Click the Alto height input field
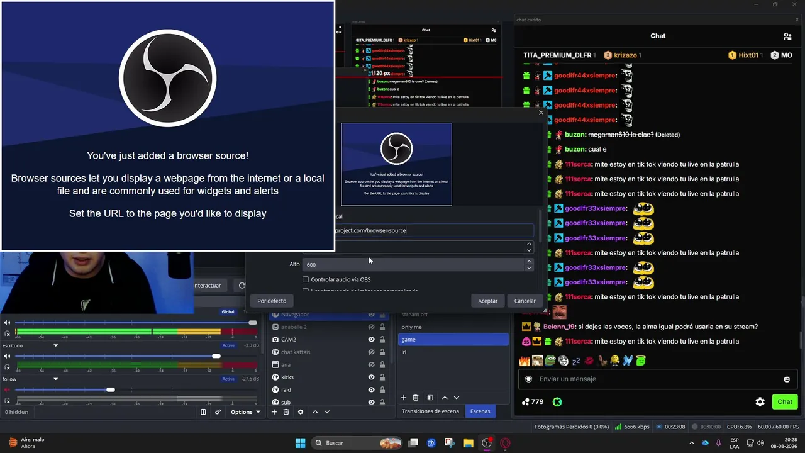The height and width of the screenshot is (453, 805). click(413, 265)
